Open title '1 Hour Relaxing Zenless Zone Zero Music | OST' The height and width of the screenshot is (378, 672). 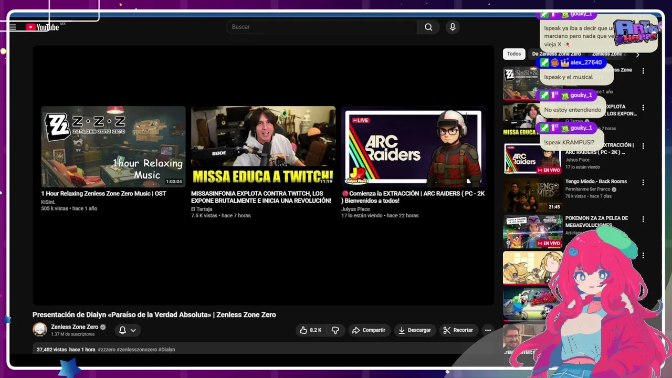tap(103, 194)
